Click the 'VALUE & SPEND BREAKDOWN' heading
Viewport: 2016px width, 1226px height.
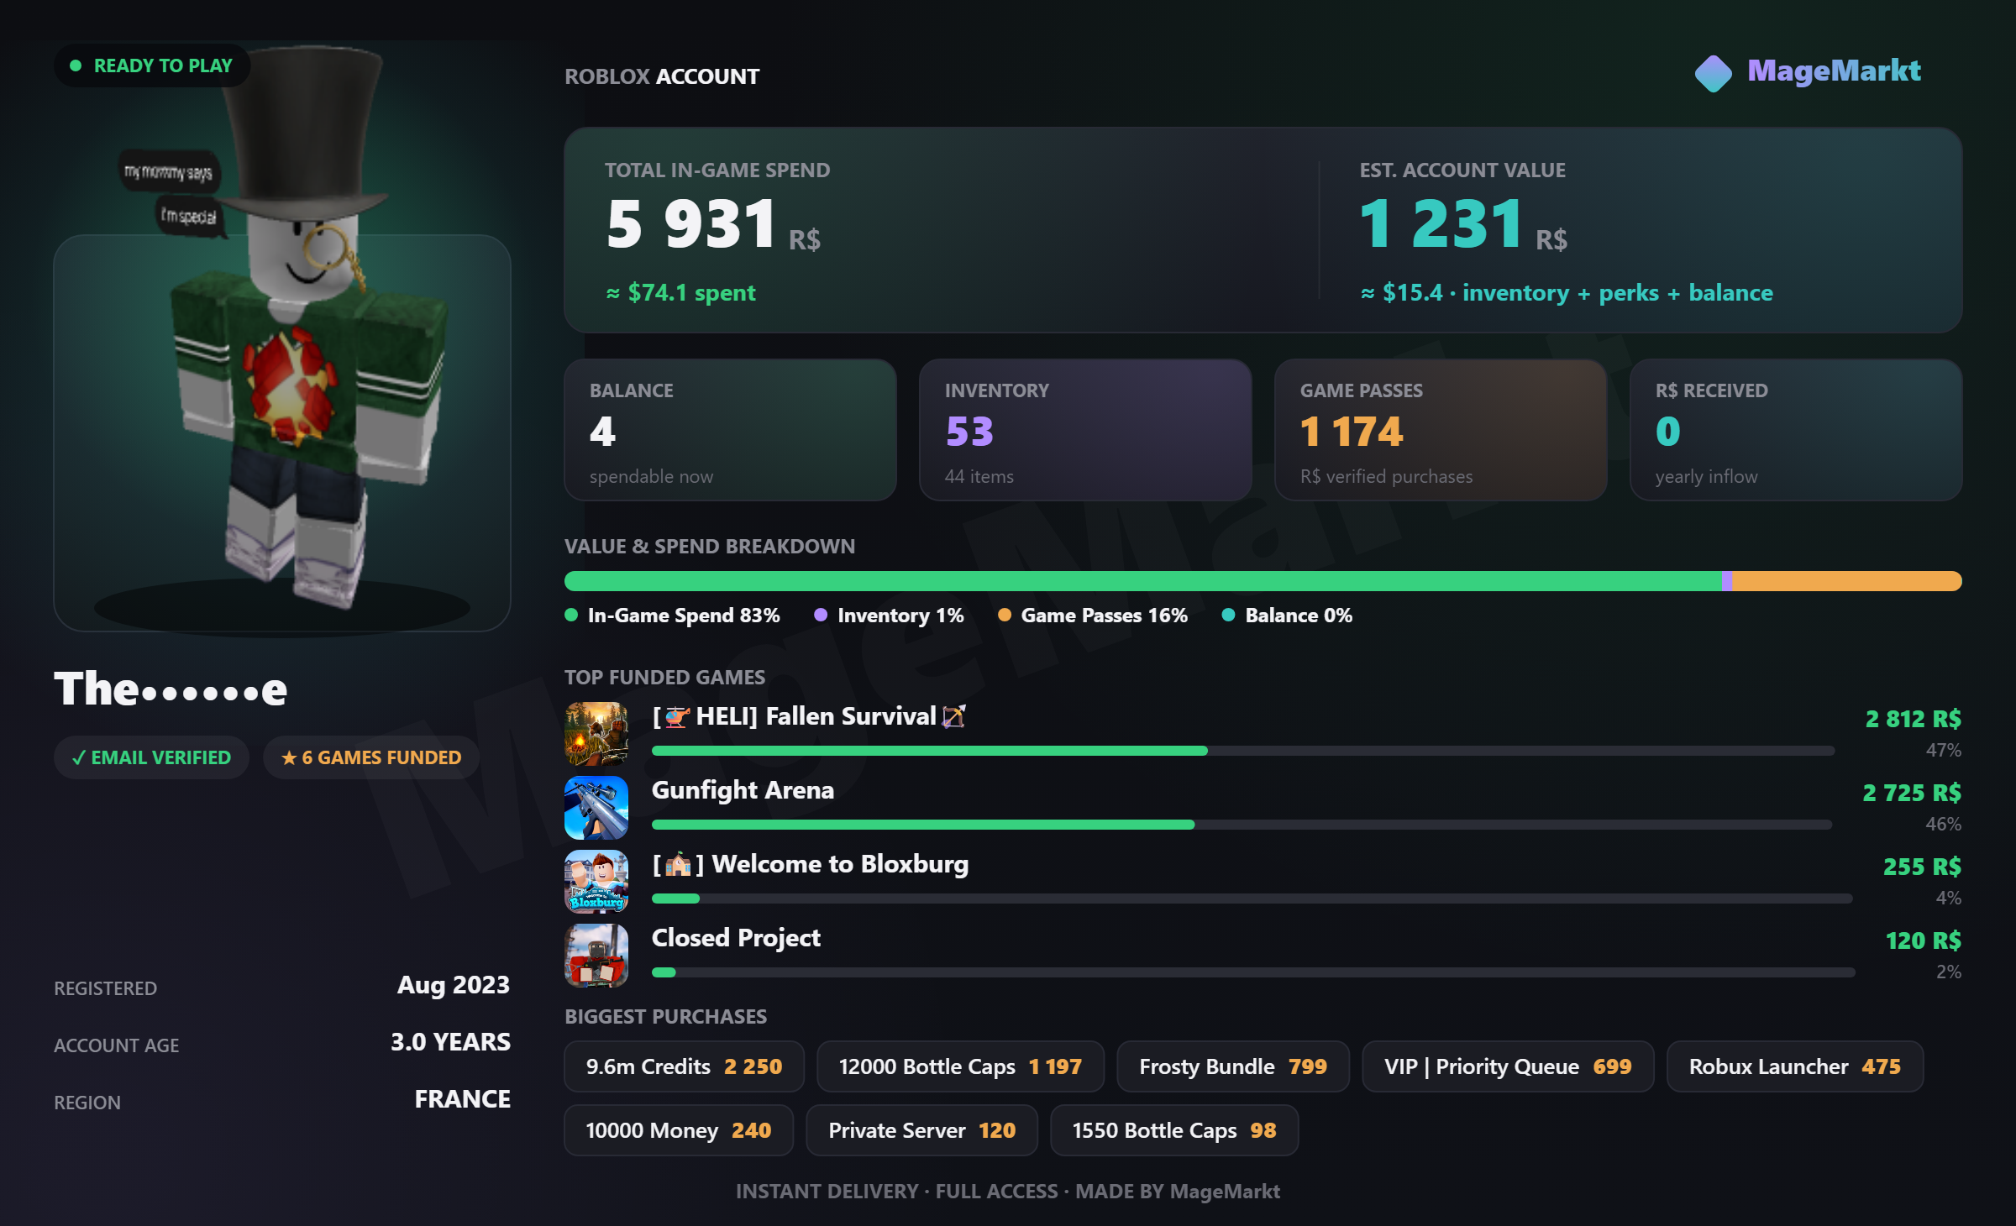pyautogui.click(x=710, y=547)
